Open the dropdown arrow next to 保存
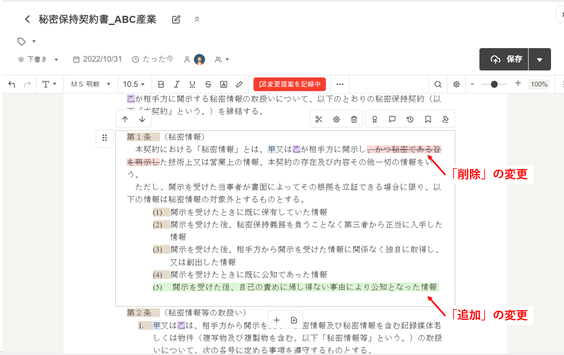This screenshot has height=355, width=564. [x=540, y=59]
